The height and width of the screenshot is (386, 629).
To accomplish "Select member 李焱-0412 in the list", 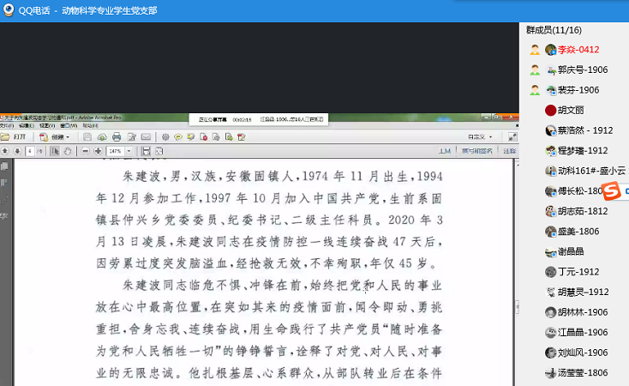I will [578, 50].
